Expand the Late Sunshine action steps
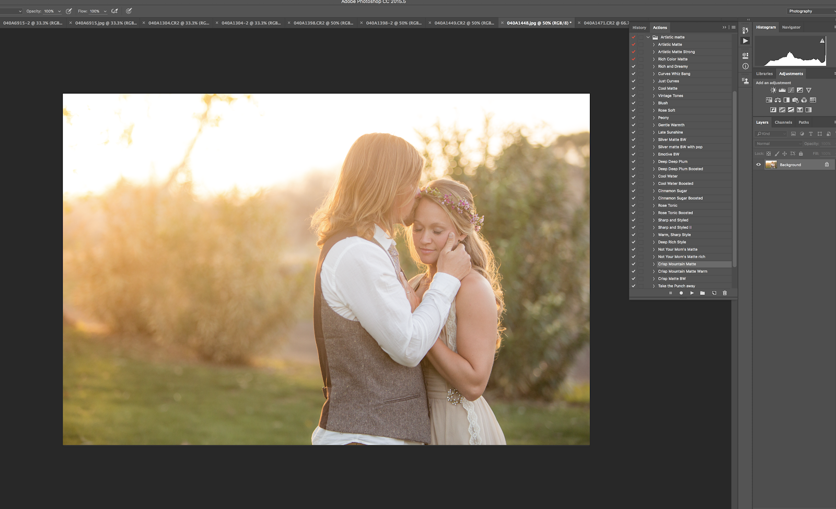Screen dimensions: 836x509 point(654,132)
